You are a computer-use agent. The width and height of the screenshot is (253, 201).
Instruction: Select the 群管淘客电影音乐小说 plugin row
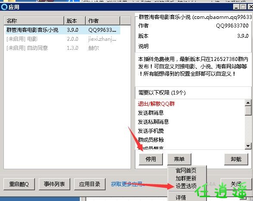coord(63,30)
